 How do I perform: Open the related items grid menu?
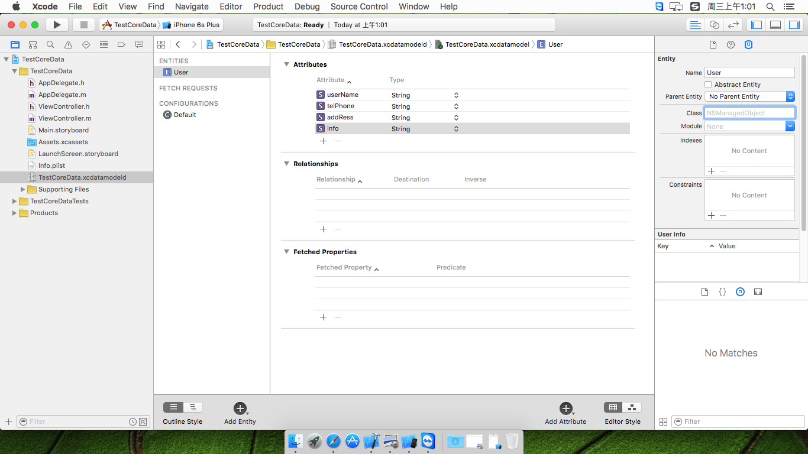(161, 44)
